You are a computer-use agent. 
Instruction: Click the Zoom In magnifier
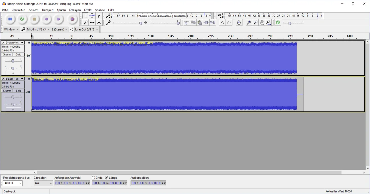(x=249, y=22)
